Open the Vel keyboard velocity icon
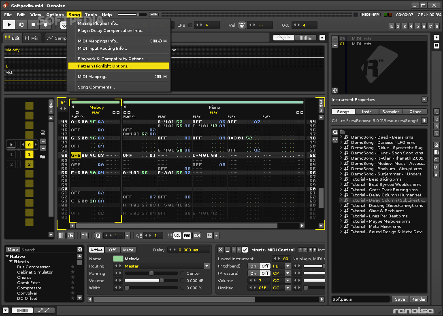Image resolution: width=443 pixels, height=316 pixels. (242, 25)
